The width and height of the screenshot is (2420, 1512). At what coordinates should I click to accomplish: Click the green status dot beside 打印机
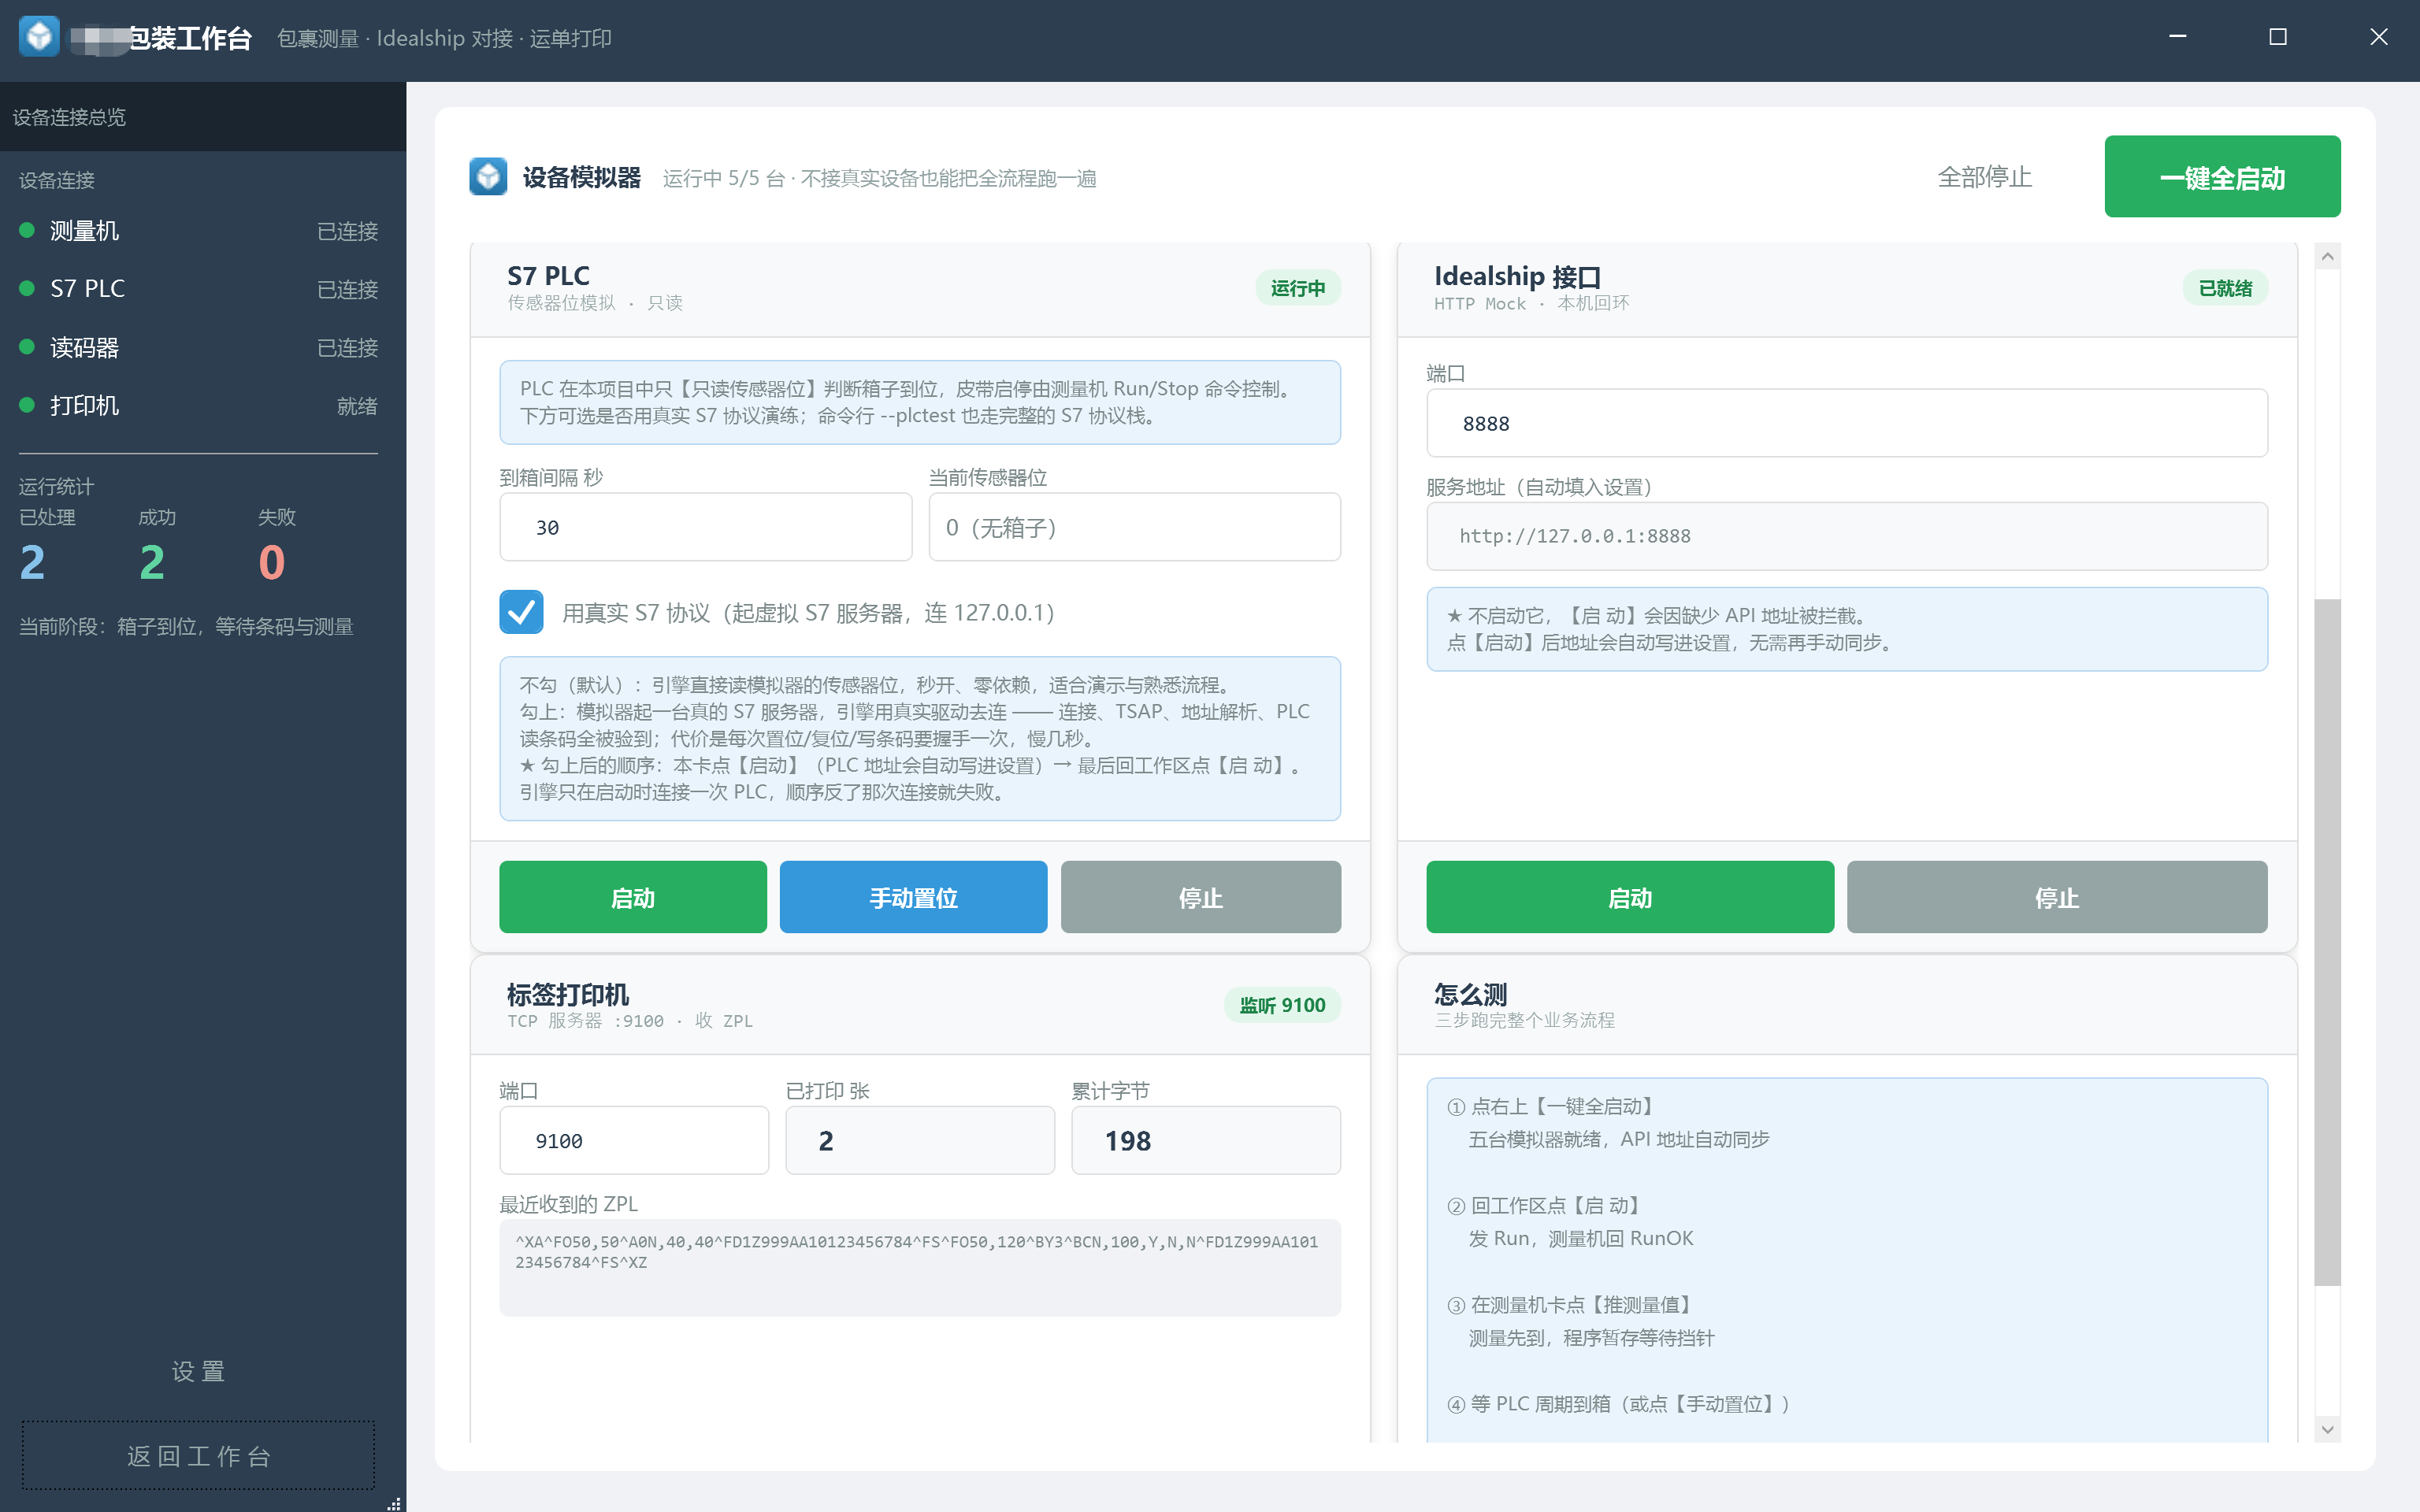point(28,405)
